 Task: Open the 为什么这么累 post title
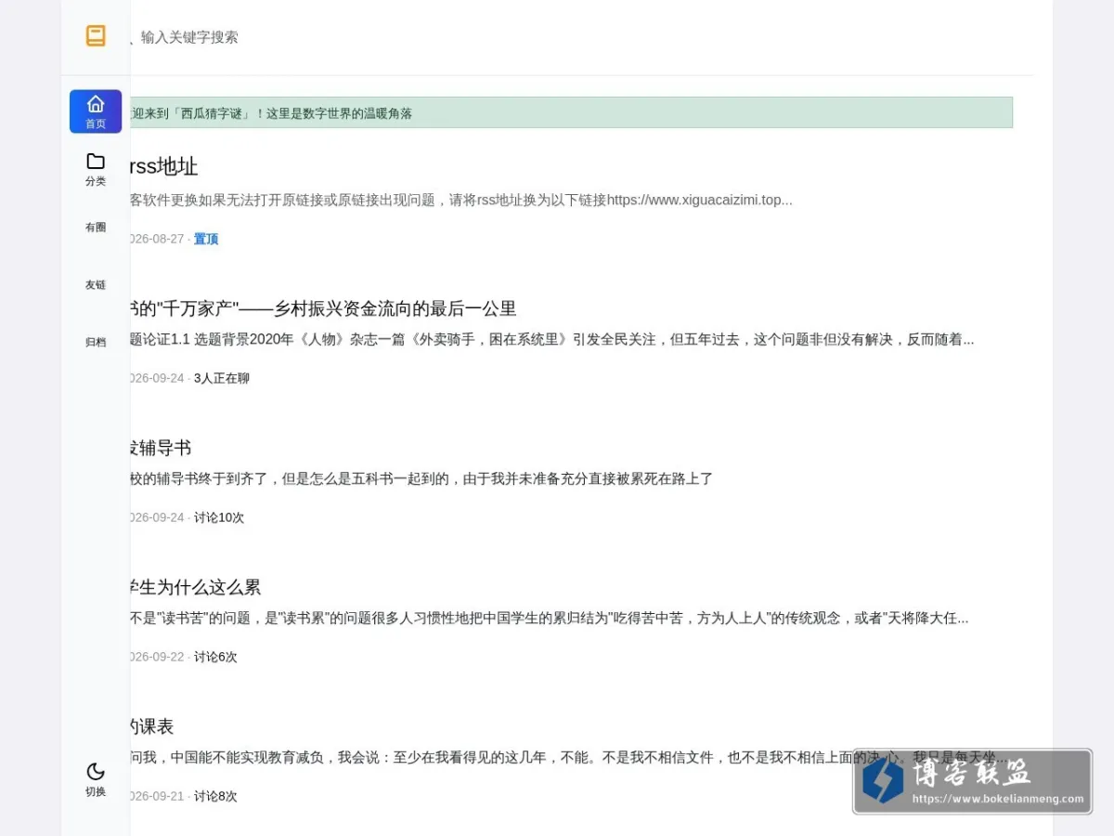click(196, 587)
